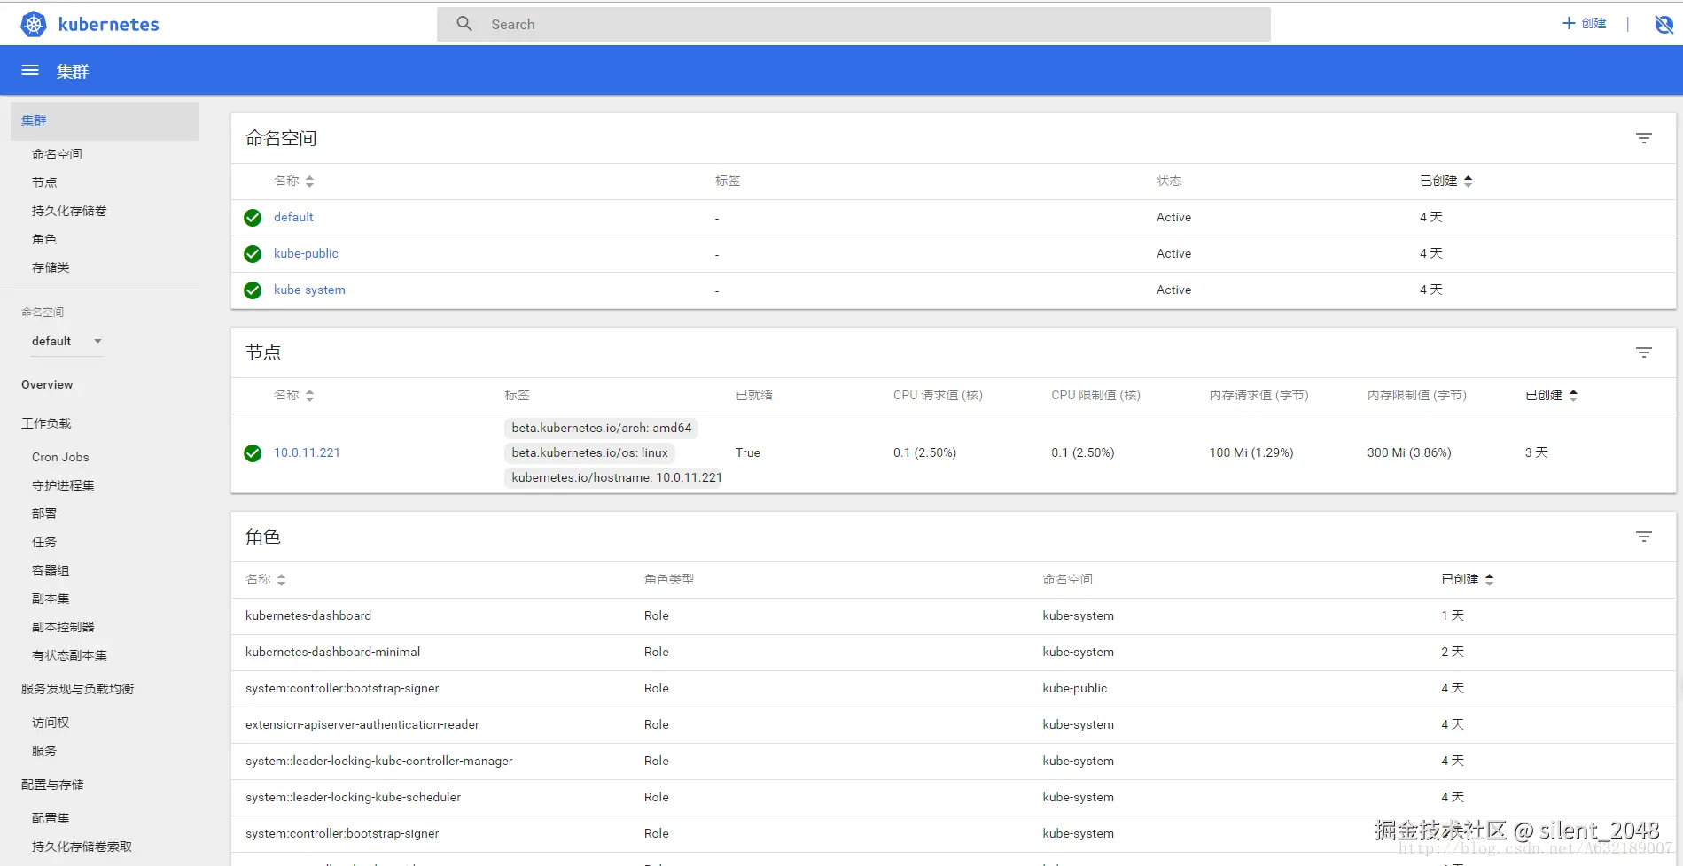Click 100 Mi (1.29%) memory request value
The image size is (1683, 866).
[1251, 452]
